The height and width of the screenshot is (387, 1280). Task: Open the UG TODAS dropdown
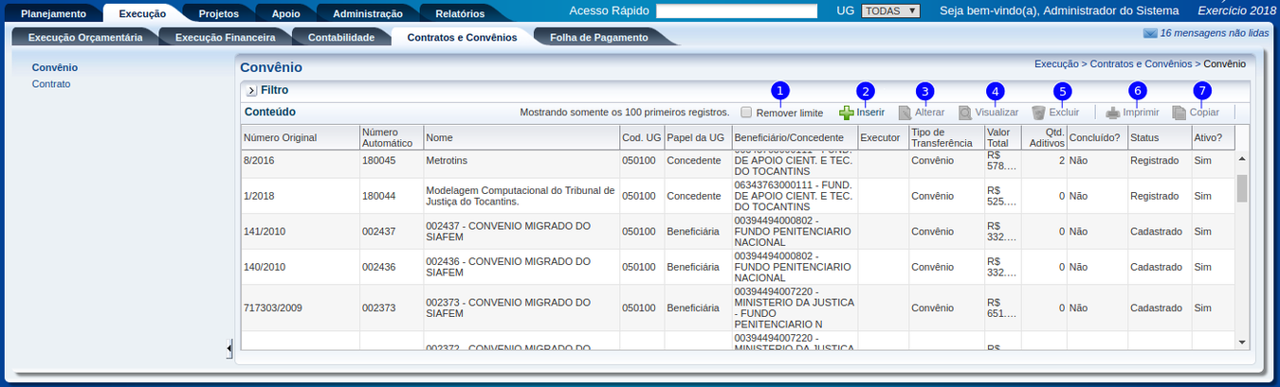tap(890, 11)
